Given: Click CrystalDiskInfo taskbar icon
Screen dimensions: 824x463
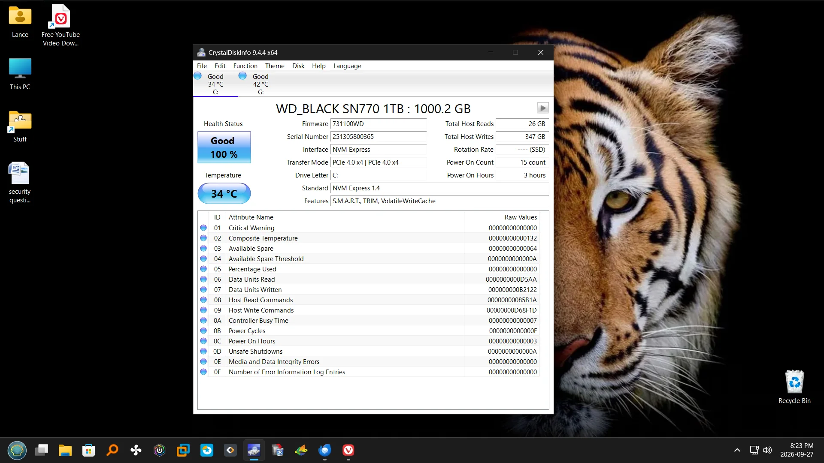Looking at the screenshot, I should pyautogui.click(x=254, y=450).
